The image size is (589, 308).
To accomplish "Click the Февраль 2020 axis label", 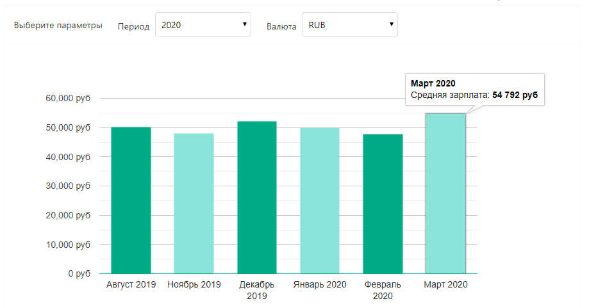I will pos(383,290).
